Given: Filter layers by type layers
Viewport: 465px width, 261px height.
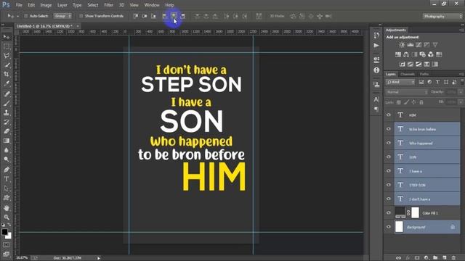Looking at the screenshot, I should pos(437,82).
